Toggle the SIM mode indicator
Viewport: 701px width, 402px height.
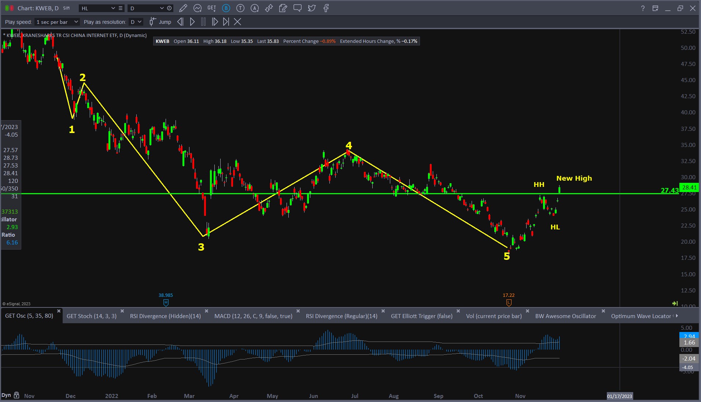[66, 8]
